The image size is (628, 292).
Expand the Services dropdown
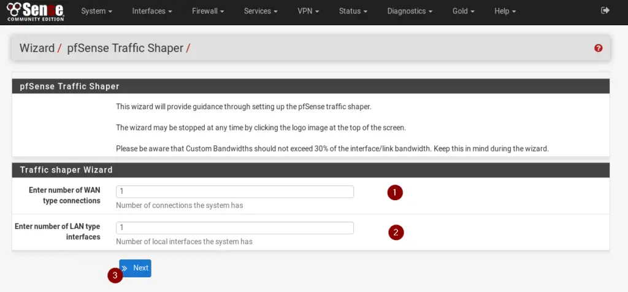pyautogui.click(x=261, y=11)
